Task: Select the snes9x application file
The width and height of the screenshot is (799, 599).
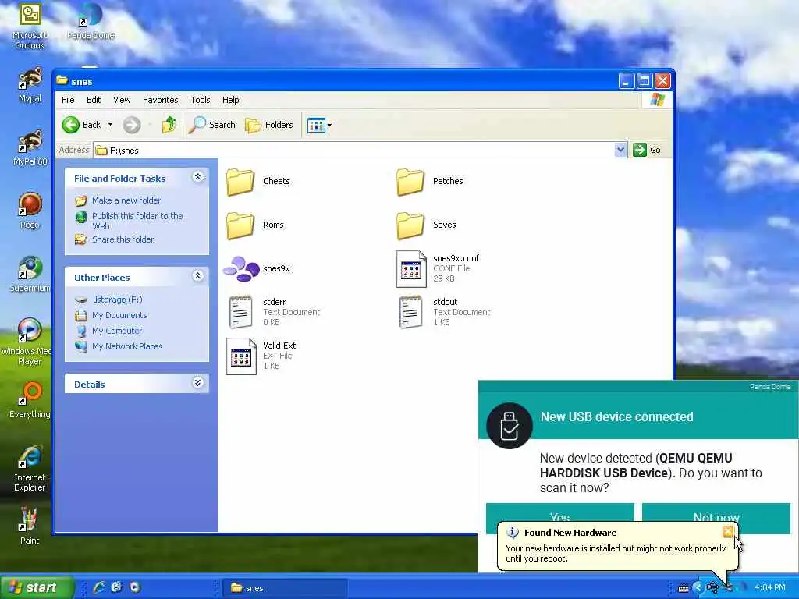Action: (256, 268)
